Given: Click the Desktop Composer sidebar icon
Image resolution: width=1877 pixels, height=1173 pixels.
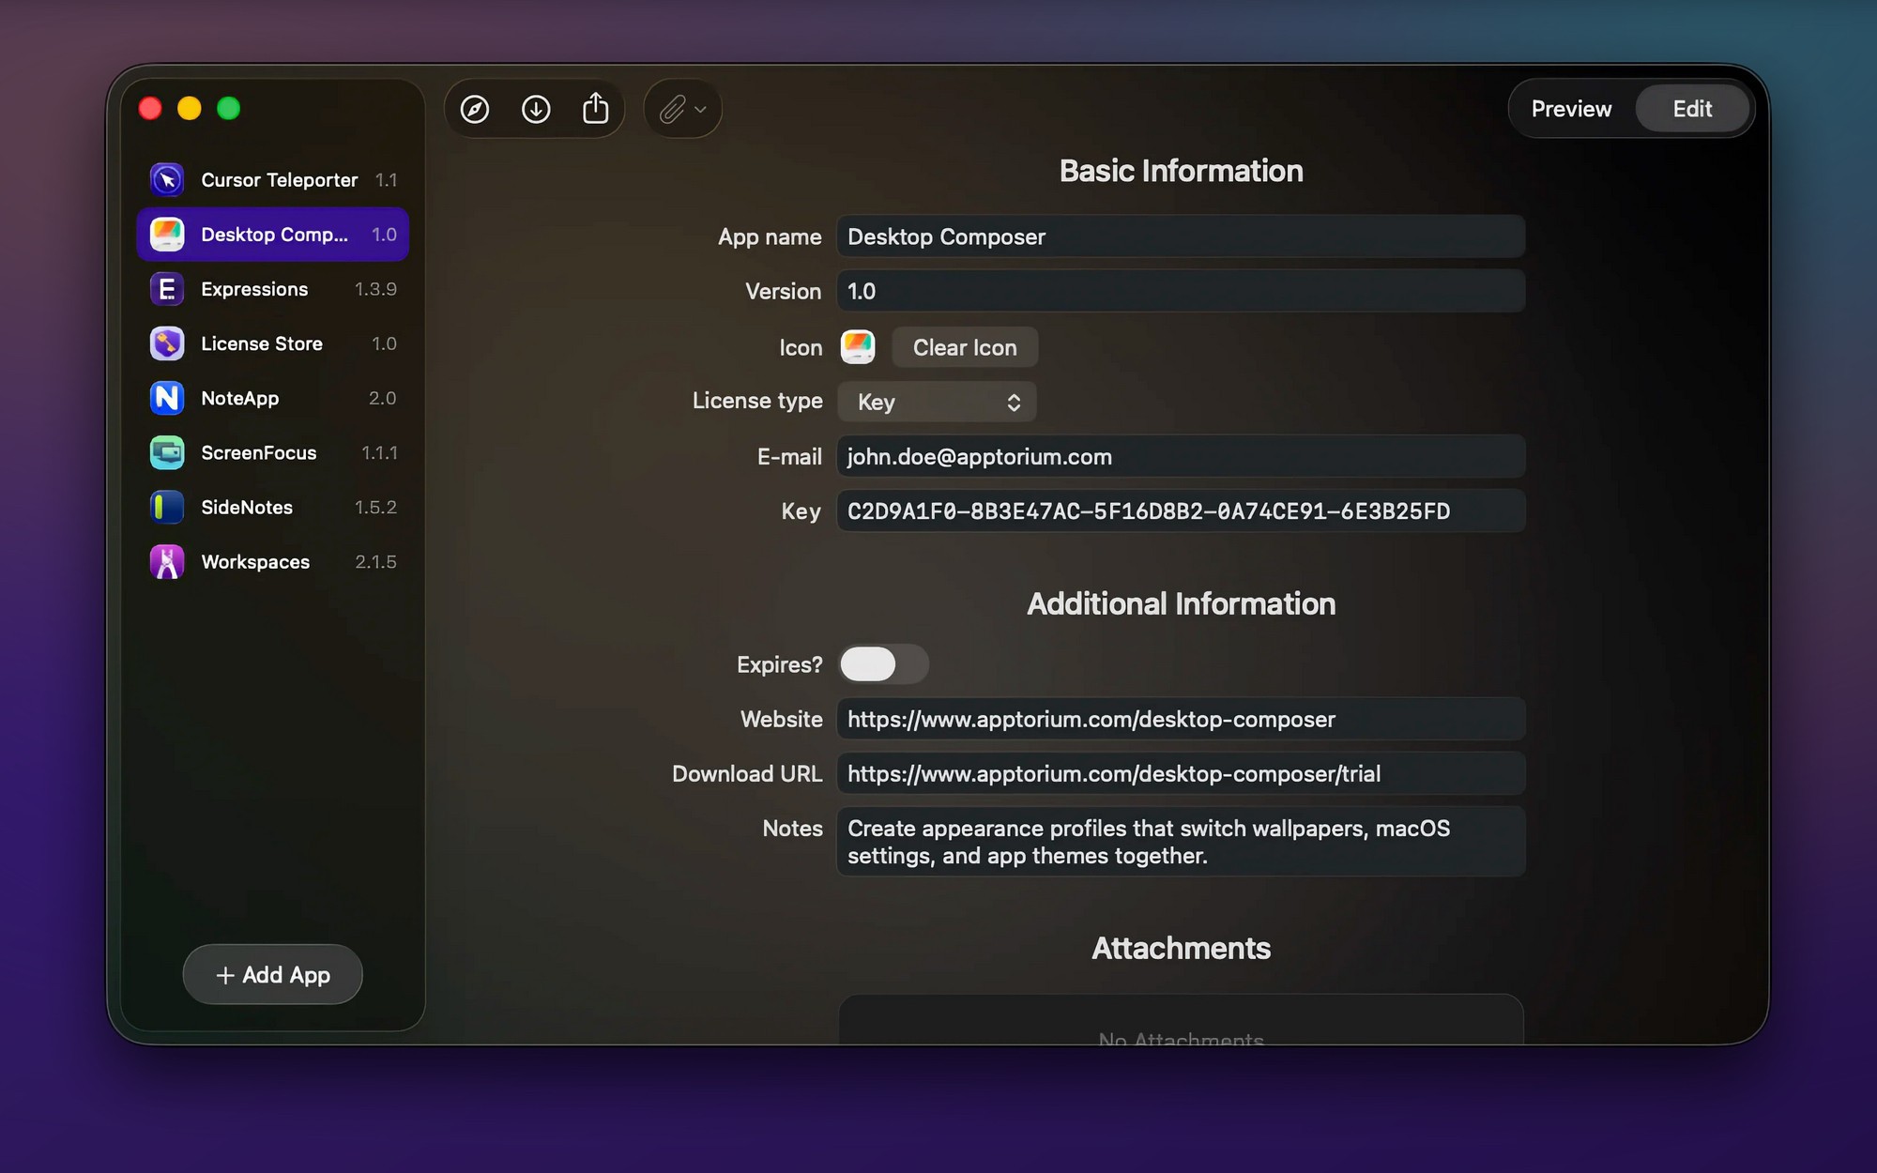Looking at the screenshot, I should pos(167,234).
